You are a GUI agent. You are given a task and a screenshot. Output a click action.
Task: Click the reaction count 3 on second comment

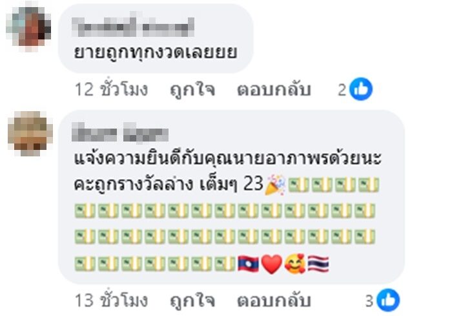pos(369,301)
